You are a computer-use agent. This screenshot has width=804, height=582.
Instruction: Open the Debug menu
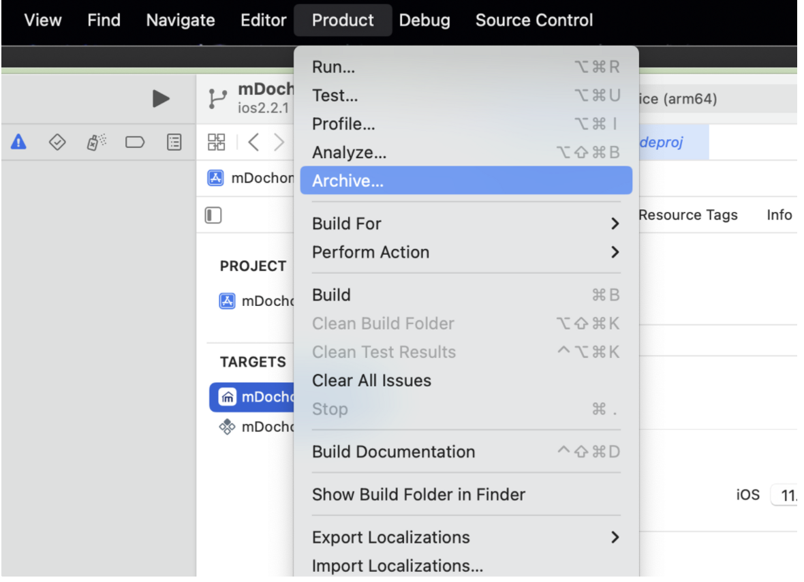[x=424, y=20]
